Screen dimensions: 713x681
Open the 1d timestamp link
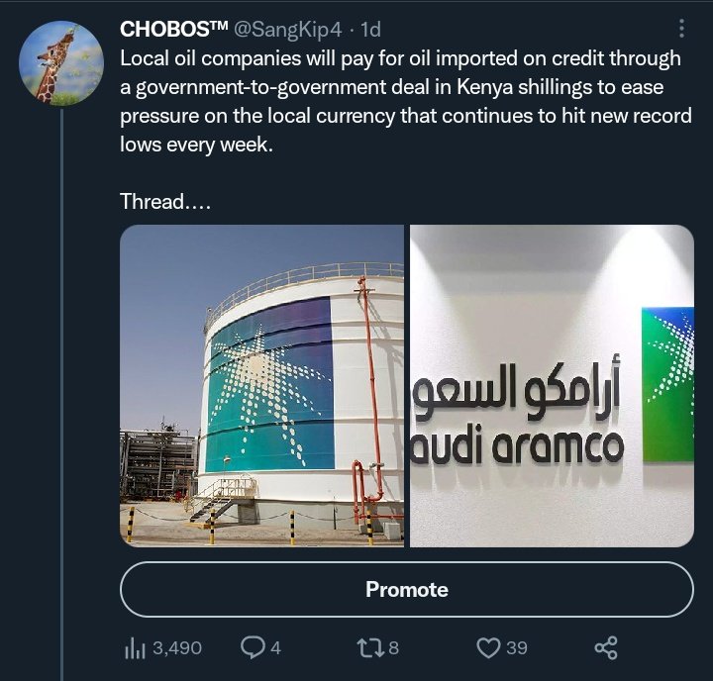pyautogui.click(x=370, y=30)
